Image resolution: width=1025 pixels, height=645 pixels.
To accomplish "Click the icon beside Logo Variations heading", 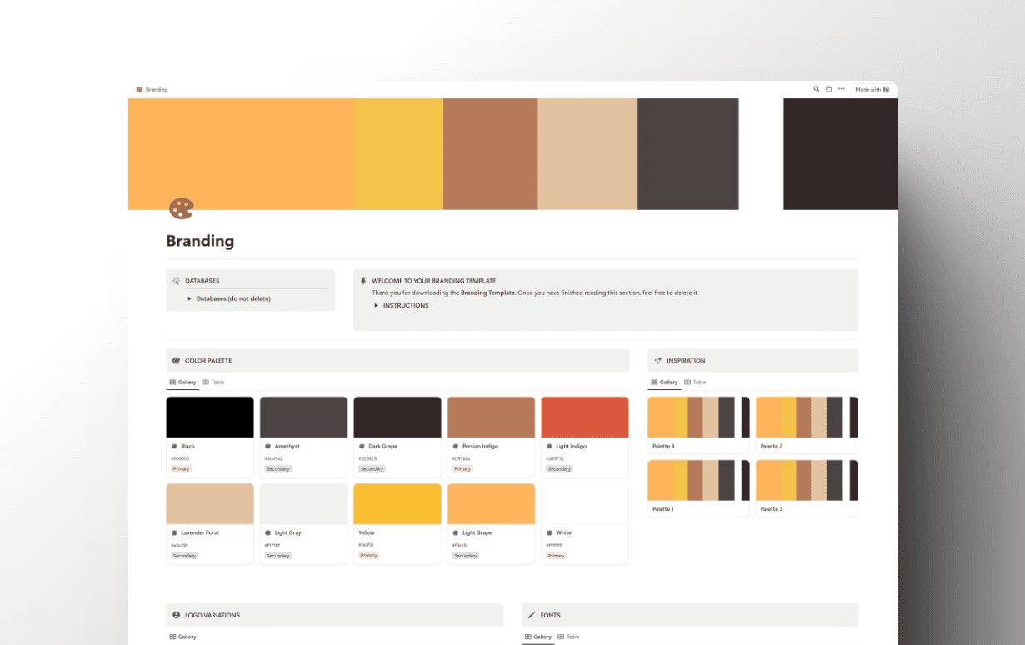I will tap(176, 615).
